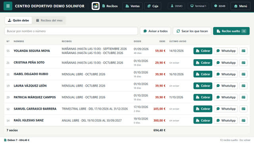This screenshot has width=254, height=143.
Task: Open the hamburger menu in the header
Action: point(8,6)
